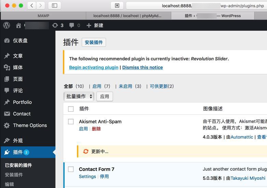Switch to the MAMP browser tab
Screen dimensions: 267x188
pyautogui.click(x=43, y=16)
